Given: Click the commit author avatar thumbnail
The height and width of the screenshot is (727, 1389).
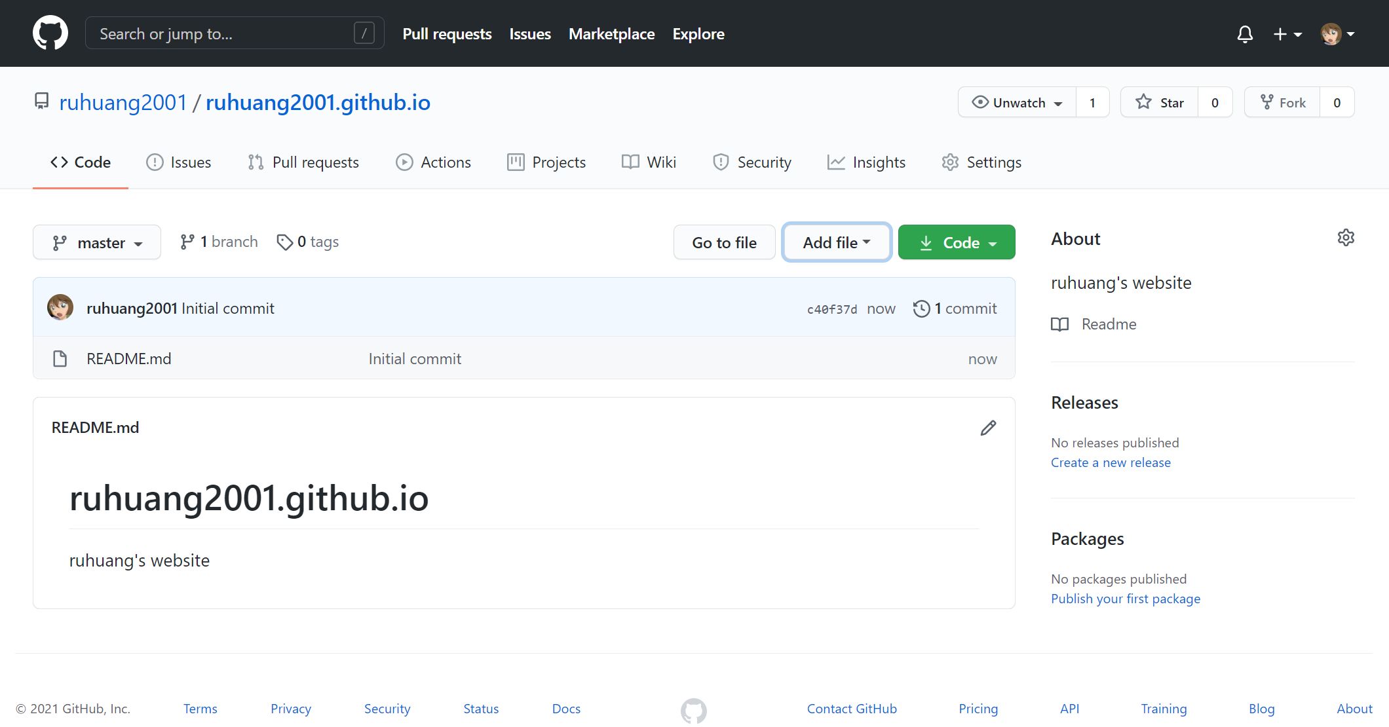Looking at the screenshot, I should pos(60,307).
